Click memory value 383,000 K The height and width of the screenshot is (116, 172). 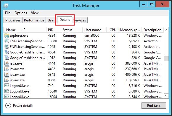(133, 63)
